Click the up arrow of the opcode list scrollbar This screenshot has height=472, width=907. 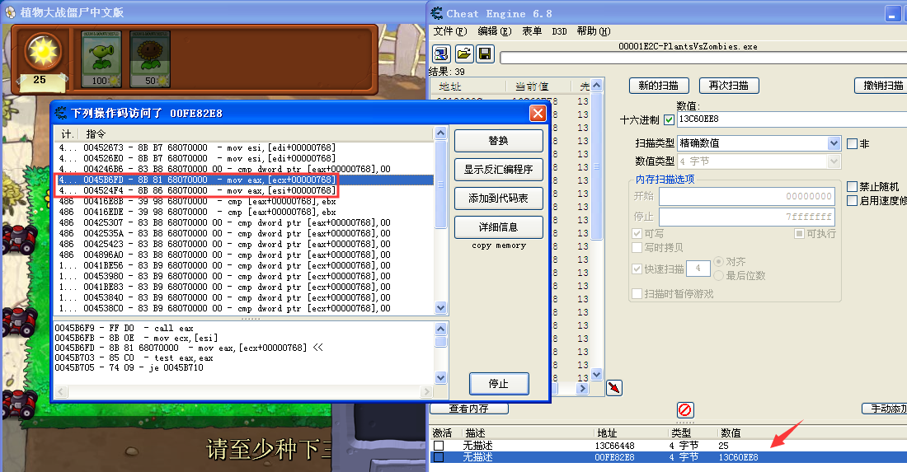point(441,133)
